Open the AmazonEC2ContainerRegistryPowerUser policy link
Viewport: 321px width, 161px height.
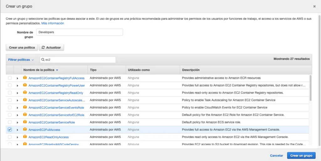(57, 85)
